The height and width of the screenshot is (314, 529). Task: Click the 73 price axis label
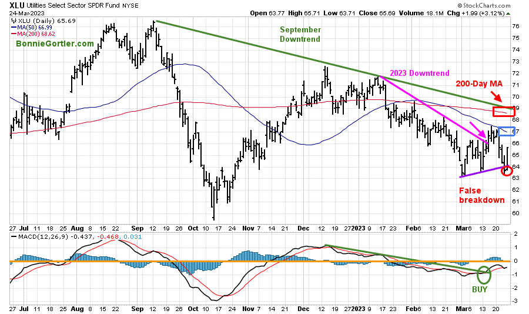[515, 62]
